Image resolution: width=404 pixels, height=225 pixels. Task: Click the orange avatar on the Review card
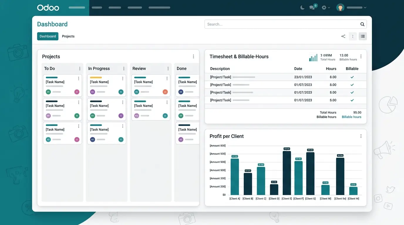pyautogui.click(x=165, y=92)
